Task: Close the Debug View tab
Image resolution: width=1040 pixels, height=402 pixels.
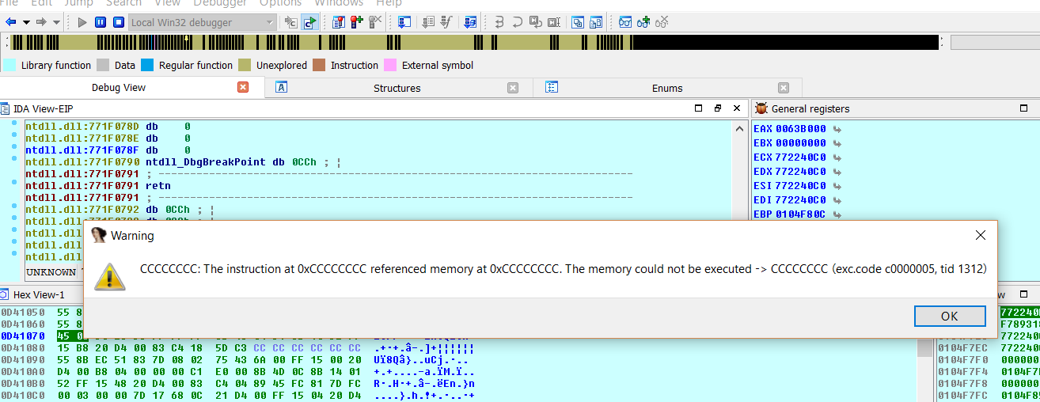Action: (x=243, y=88)
